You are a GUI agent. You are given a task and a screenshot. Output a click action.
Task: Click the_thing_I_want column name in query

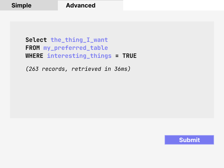coord(79,40)
